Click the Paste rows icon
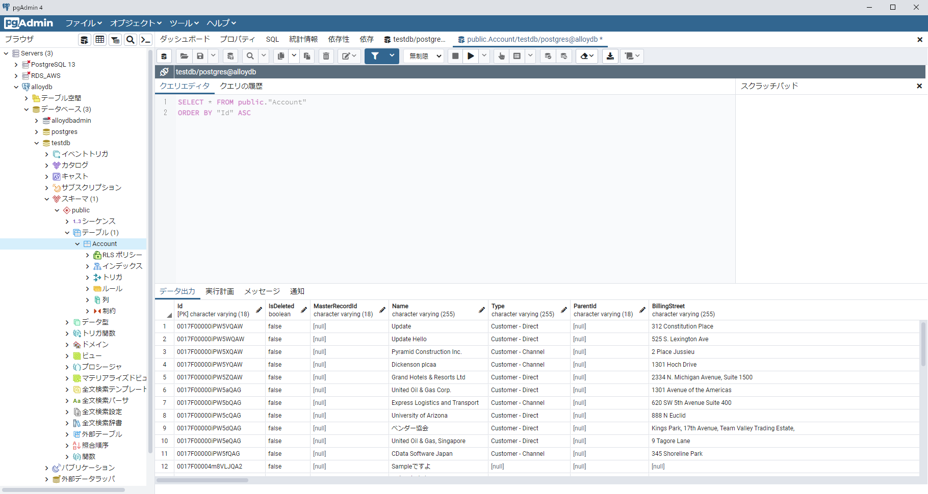 click(x=307, y=56)
